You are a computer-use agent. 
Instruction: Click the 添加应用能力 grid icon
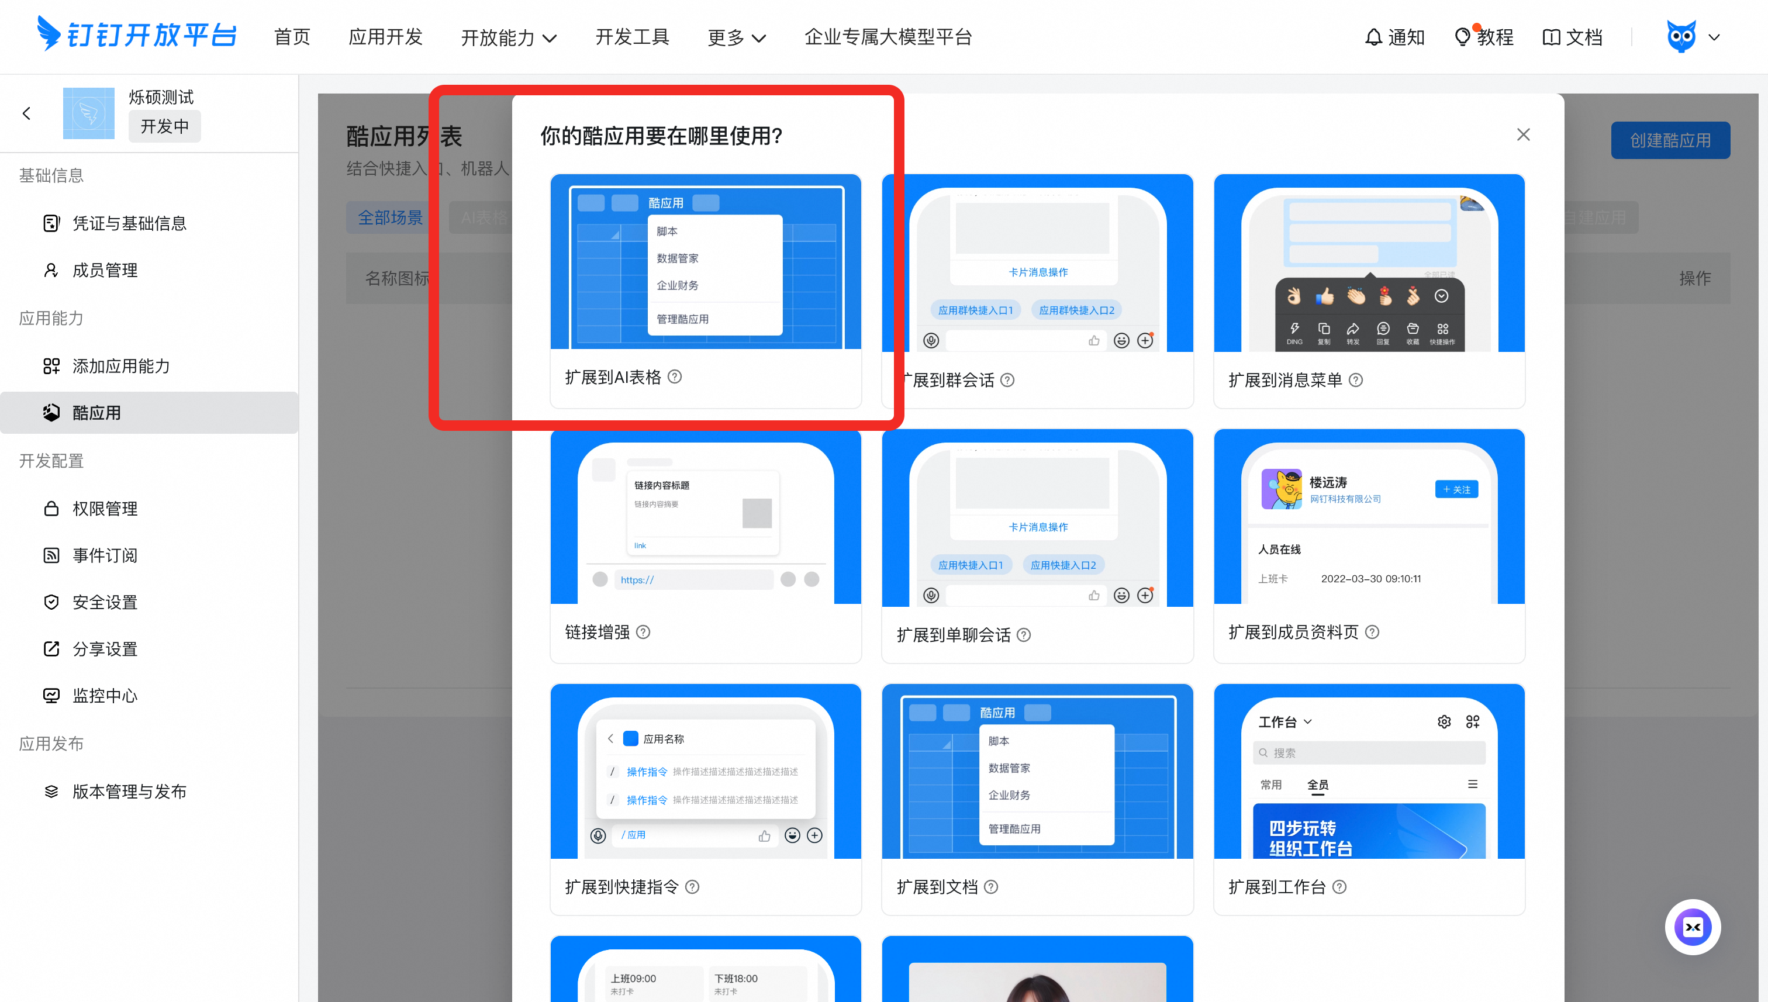(x=51, y=366)
